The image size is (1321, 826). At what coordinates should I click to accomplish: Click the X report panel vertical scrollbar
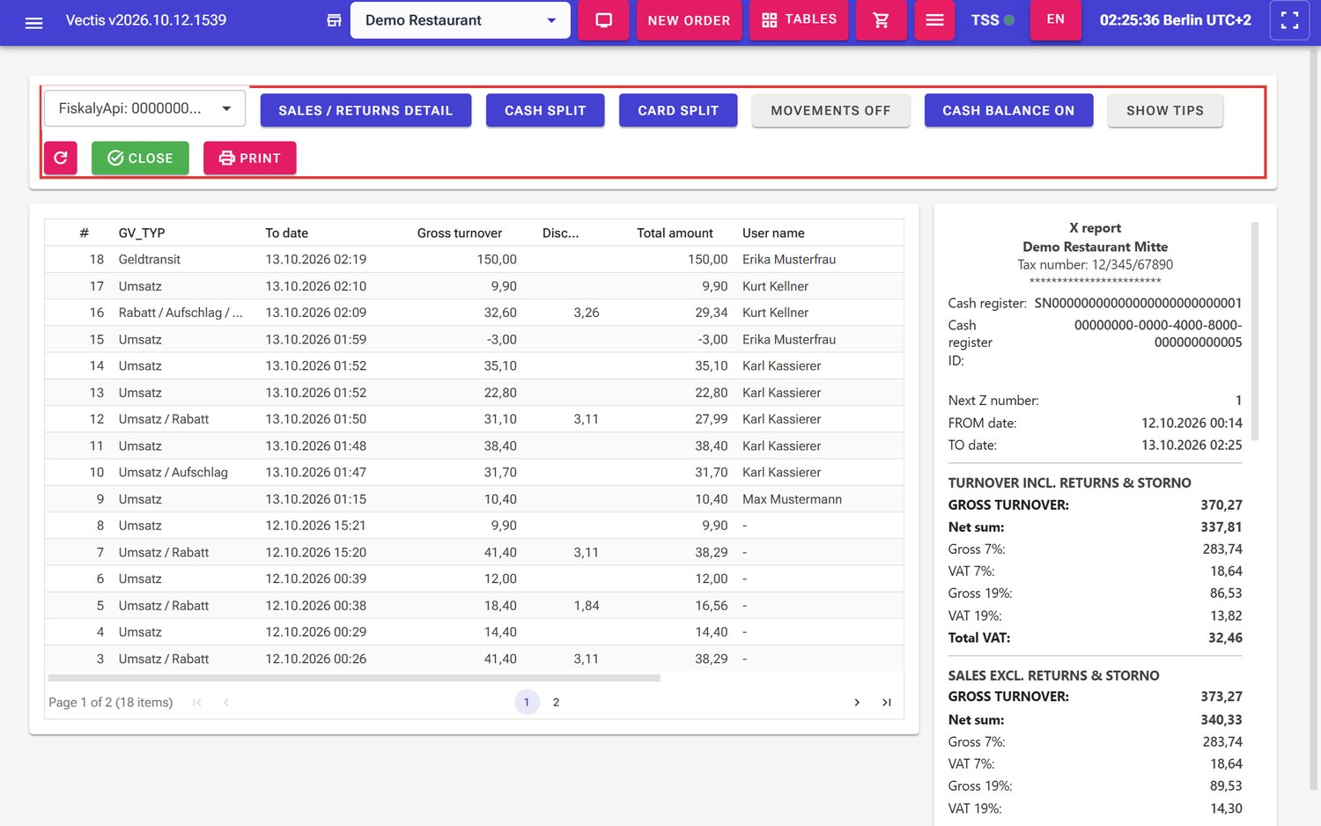(x=1255, y=331)
